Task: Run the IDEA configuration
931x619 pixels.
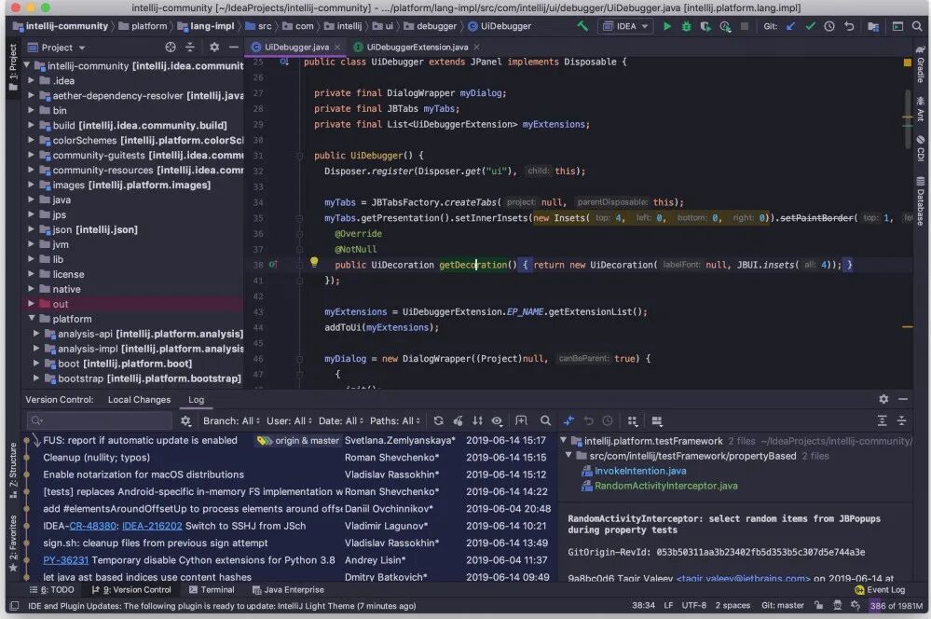Action: (666, 26)
